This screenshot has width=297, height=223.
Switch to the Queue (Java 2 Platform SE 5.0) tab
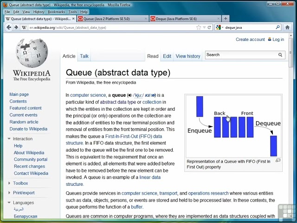[112, 19]
